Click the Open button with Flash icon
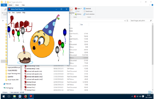Screen dimensions: 154x99 pos(78,9)
